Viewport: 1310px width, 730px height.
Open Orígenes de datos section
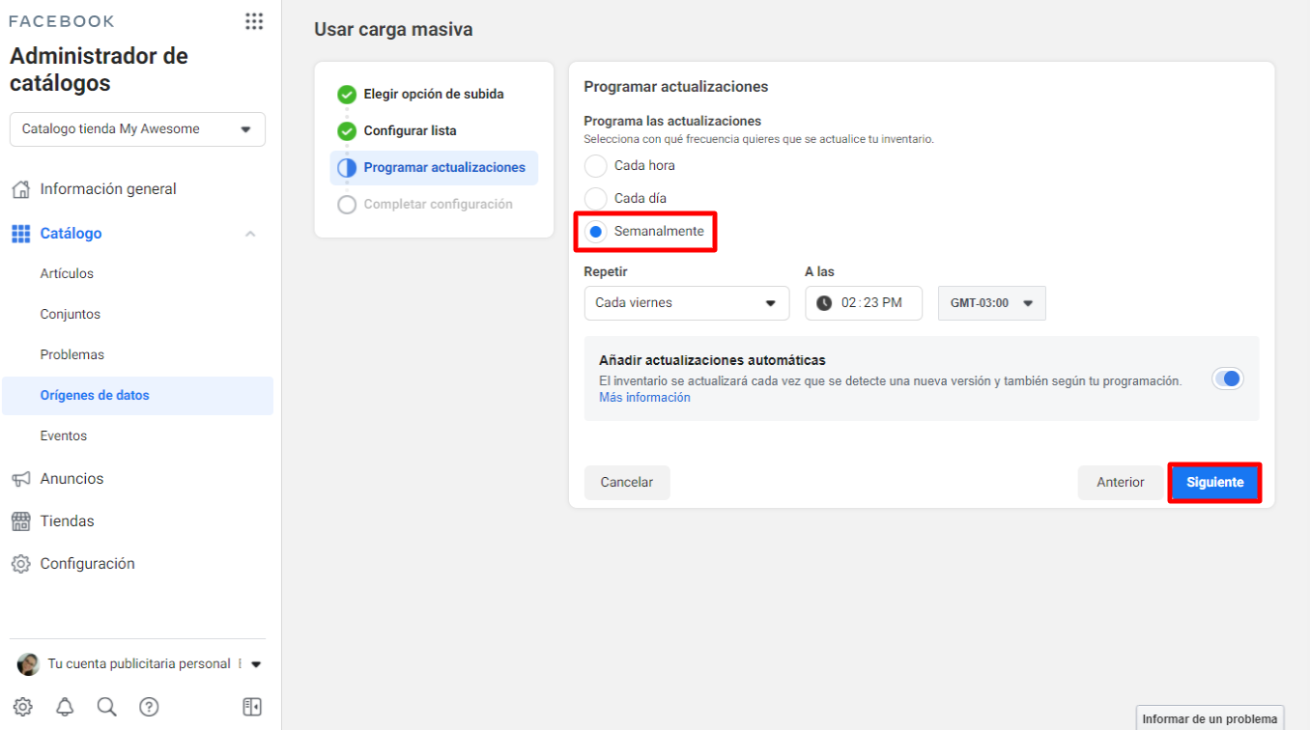(137, 396)
